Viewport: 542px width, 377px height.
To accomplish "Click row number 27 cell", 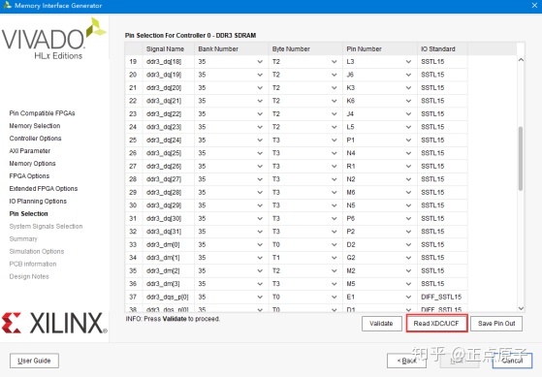I will (133, 167).
